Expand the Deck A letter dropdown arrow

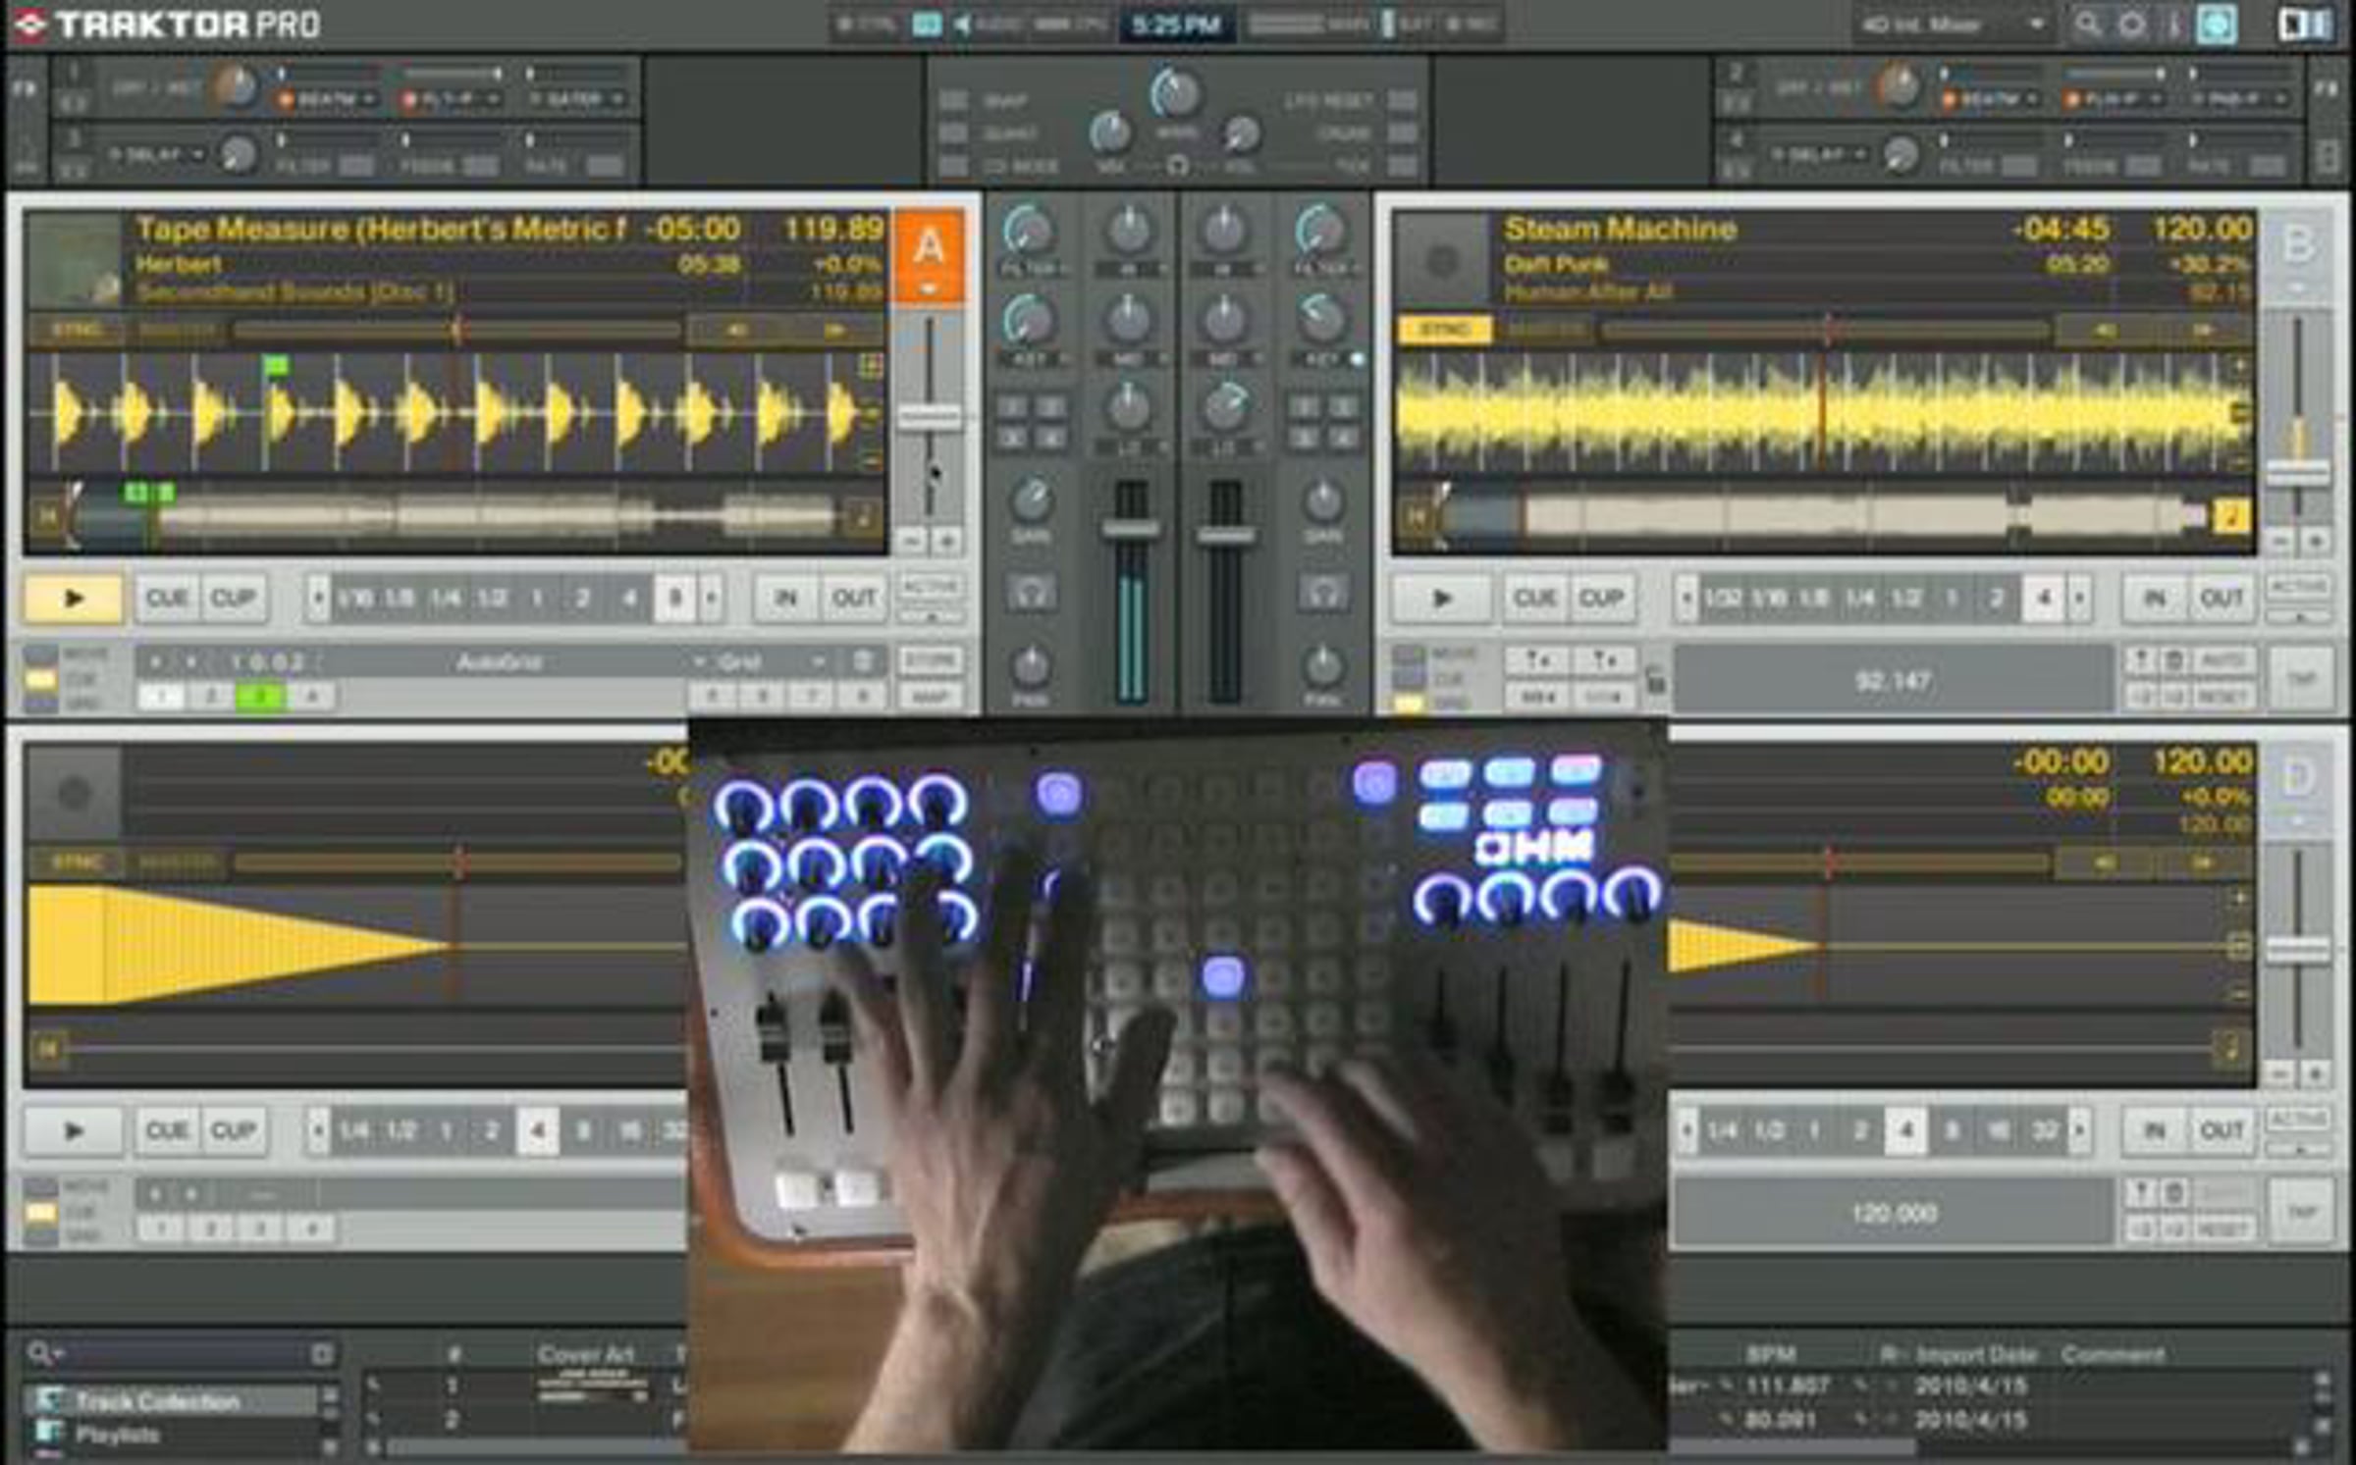[928, 289]
